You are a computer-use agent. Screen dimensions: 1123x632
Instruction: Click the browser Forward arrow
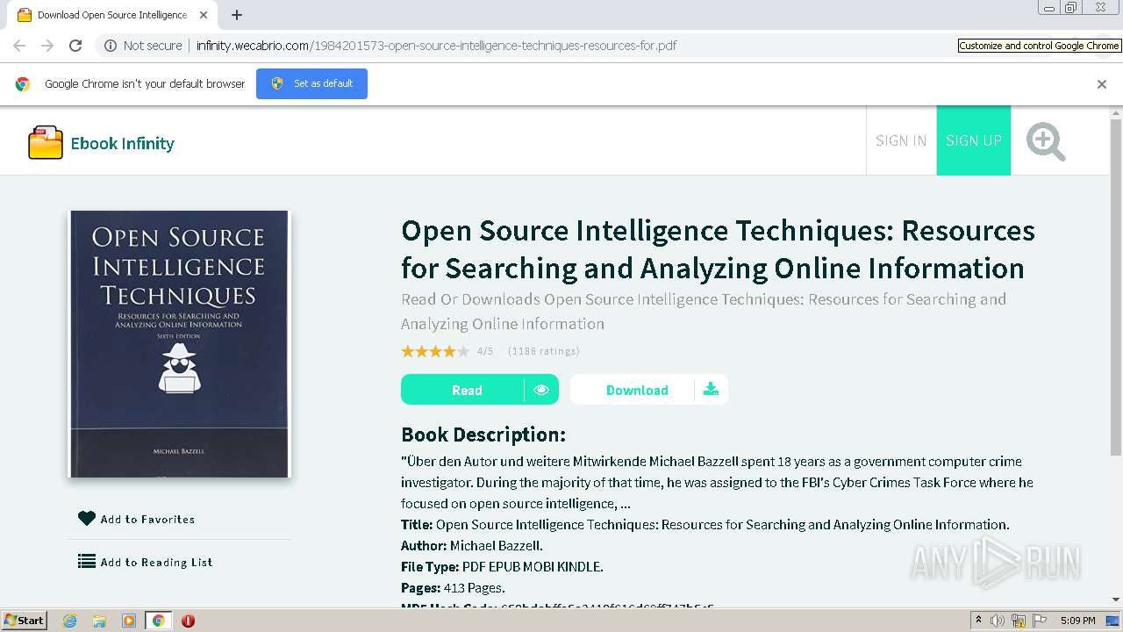pyautogui.click(x=47, y=46)
